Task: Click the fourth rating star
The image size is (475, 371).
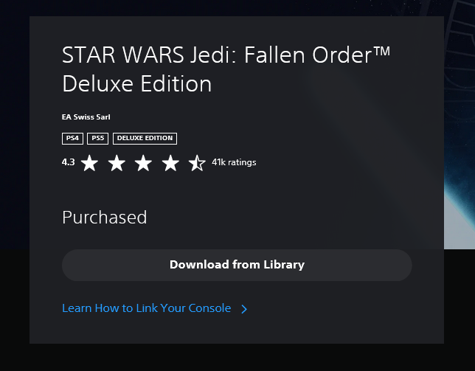Action: 170,163
